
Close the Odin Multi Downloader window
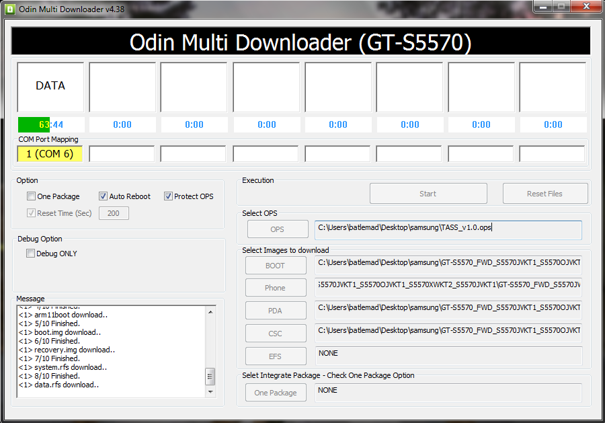coord(586,7)
